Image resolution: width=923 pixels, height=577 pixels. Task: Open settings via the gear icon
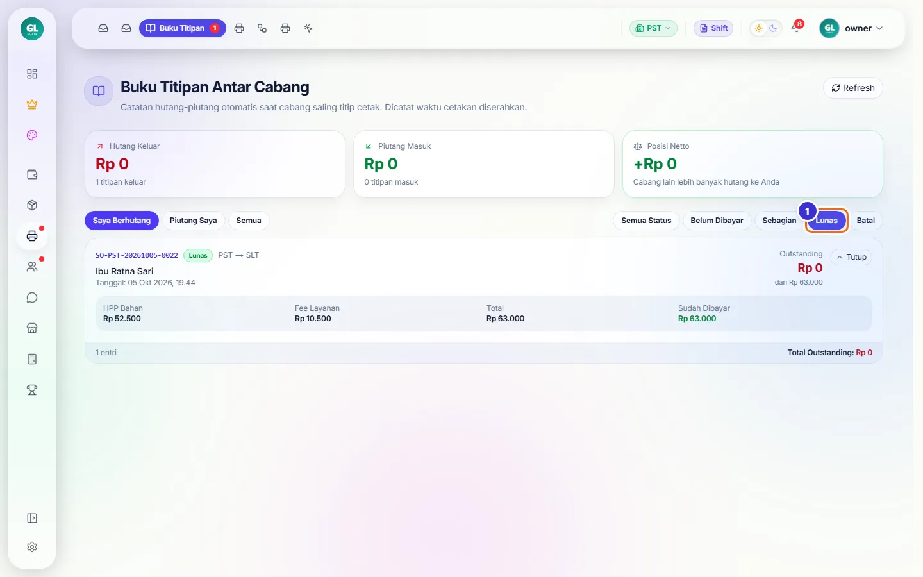tap(32, 547)
